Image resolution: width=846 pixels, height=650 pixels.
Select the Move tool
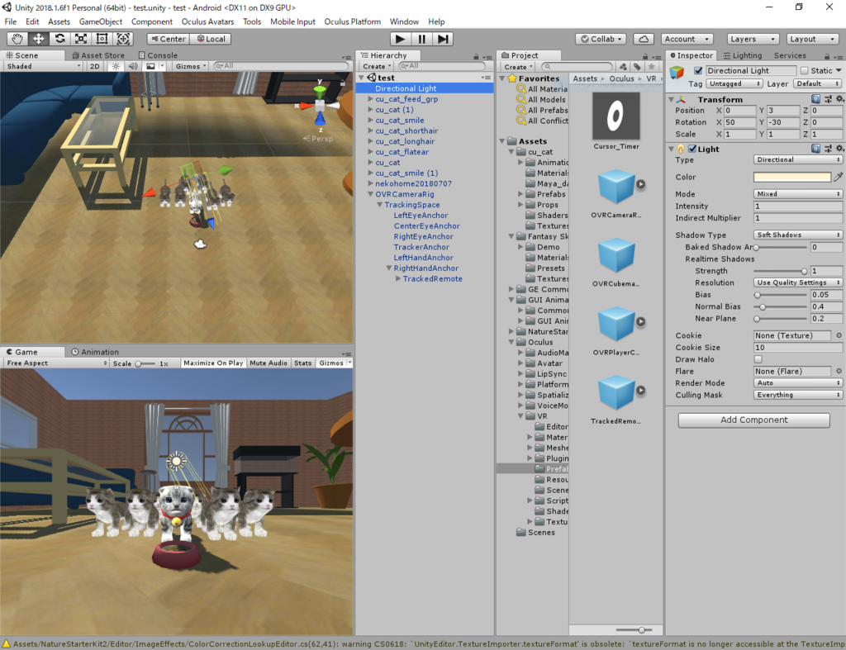click(x=38, y=39)
